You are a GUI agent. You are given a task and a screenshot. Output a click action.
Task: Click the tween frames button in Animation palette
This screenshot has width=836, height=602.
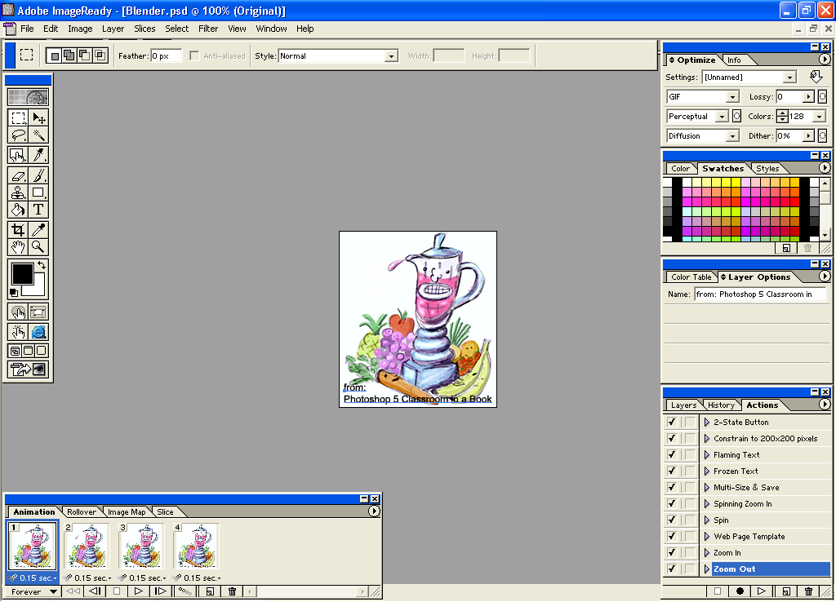click(x=185, y=591)
